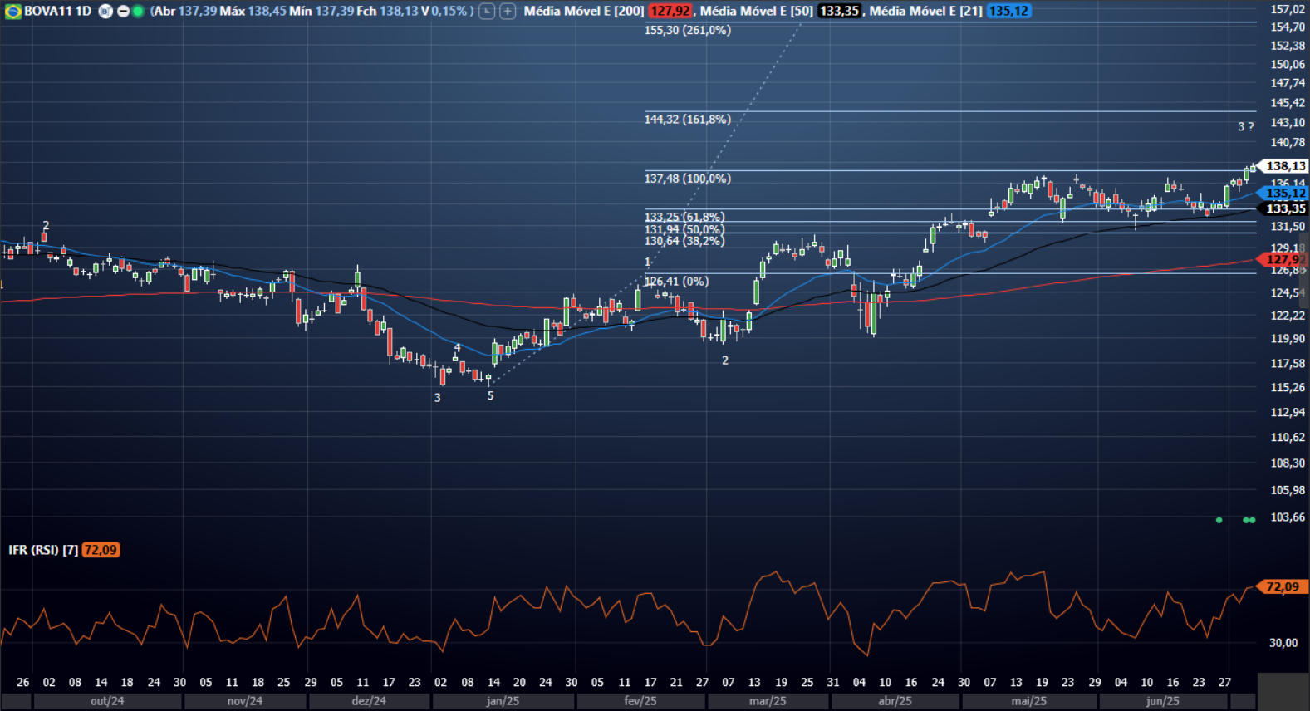
Task: Select the 133,25 (61,8%) Fibonacci label
Action: click(x=684, y=218)
